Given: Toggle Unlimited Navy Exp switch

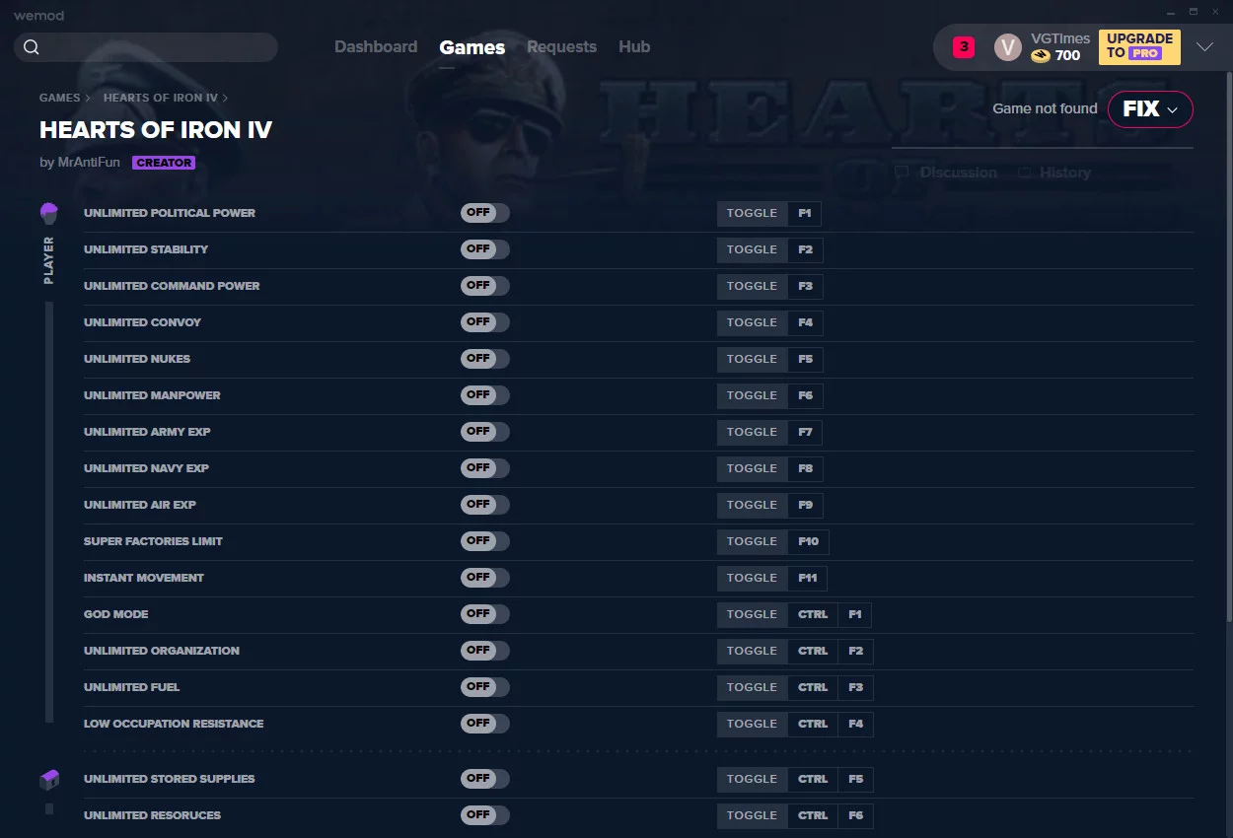Looking at the screenshot, I should [485, 468].
